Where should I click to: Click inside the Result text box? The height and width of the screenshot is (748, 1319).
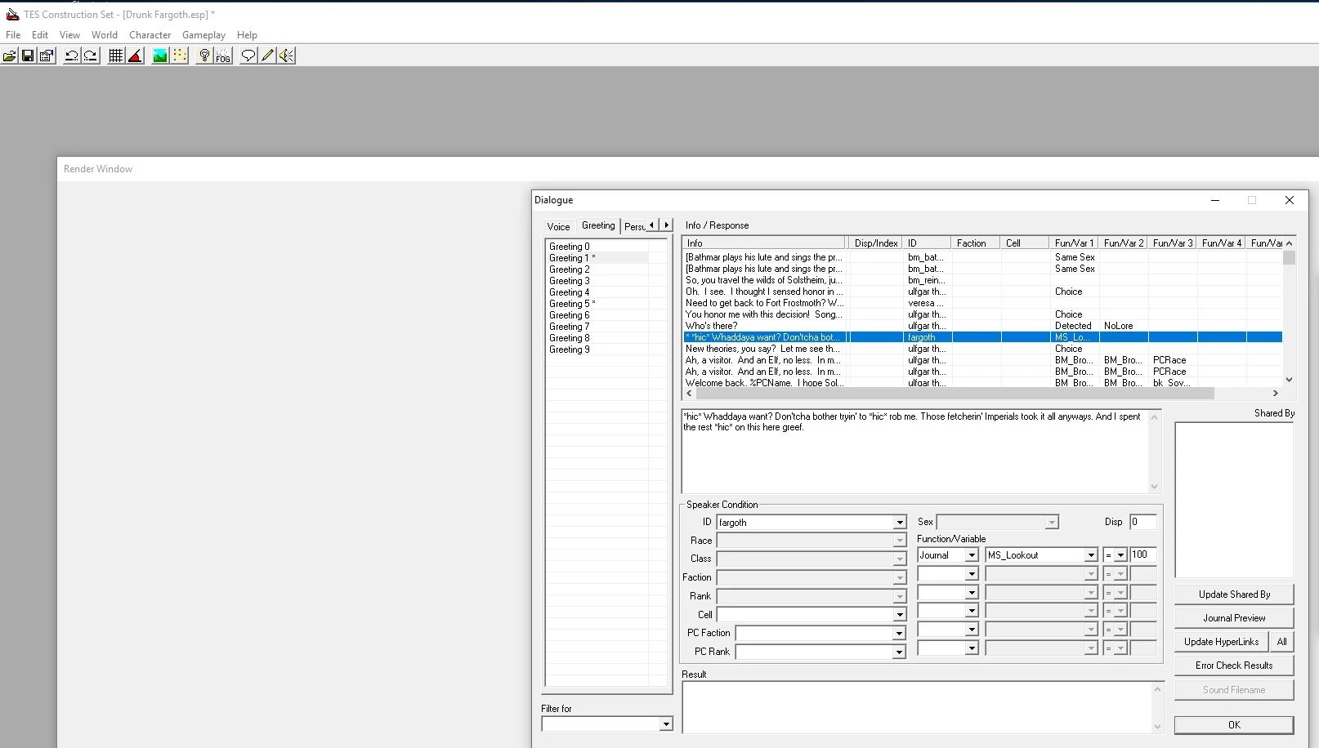916,708
